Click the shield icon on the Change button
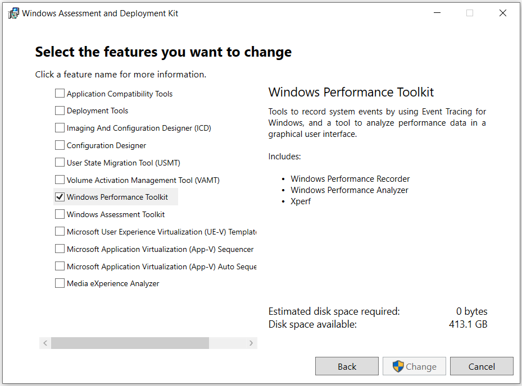This screenshot has height=386, width=522. pyautogui.click(x=398, y=366)
